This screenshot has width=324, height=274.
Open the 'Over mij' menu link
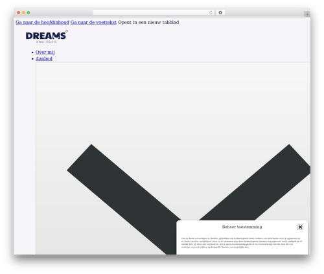tap(45, 52)
